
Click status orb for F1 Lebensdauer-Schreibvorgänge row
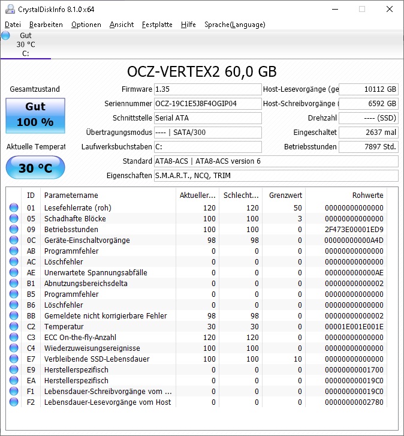(14, 391)
